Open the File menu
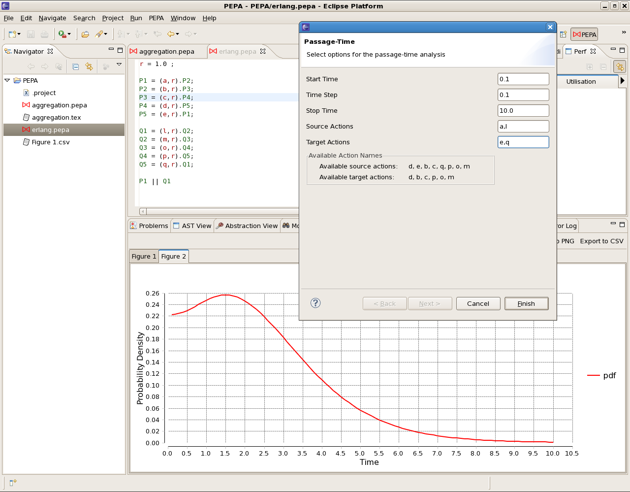This screenshot has height=492, width=630. [9, 18]
